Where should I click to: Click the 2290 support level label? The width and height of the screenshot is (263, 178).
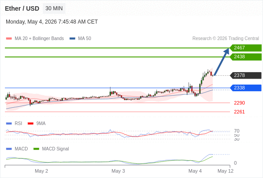coord(239,103)
